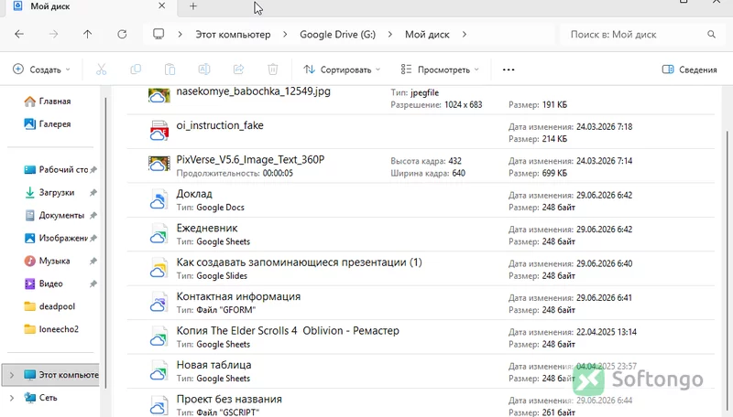Expand the Этот компьютер tree node
This screenshot has height=417, width=733.
tap(12, 375)
